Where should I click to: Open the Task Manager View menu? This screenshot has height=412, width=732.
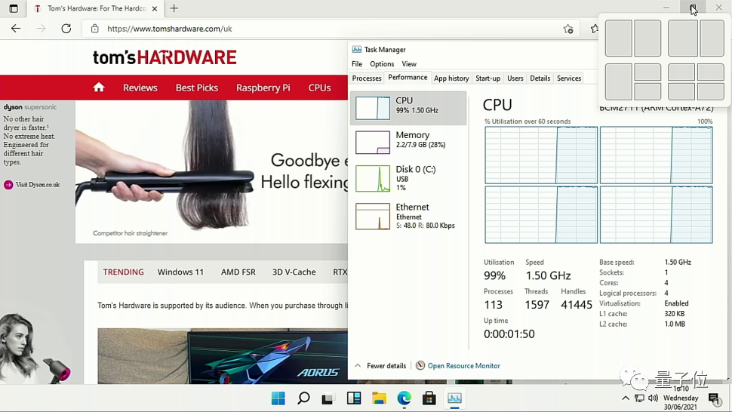[409, 64]
